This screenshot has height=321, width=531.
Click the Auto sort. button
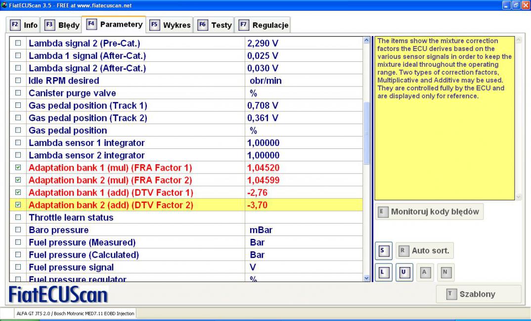coord(425,251)
